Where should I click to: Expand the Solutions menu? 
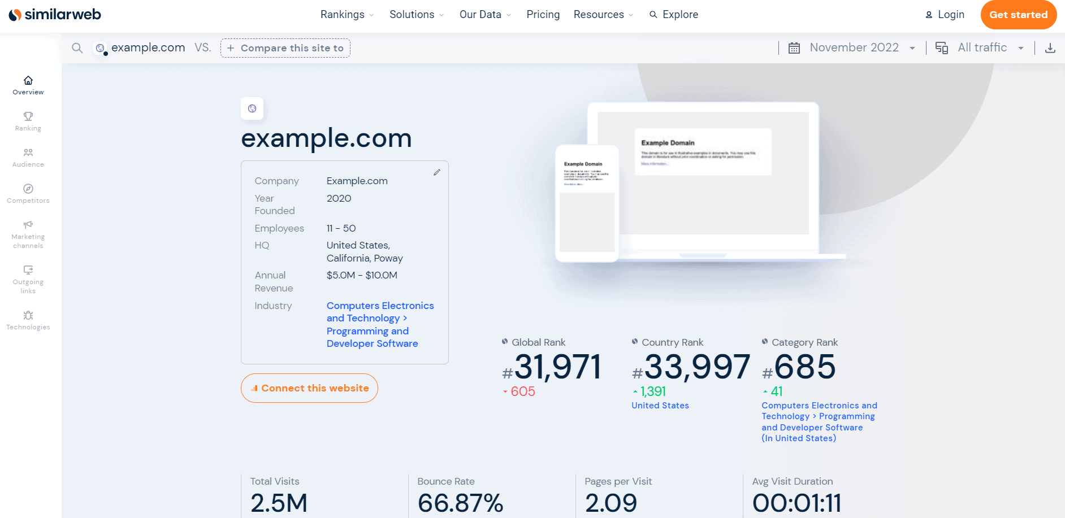417,15
